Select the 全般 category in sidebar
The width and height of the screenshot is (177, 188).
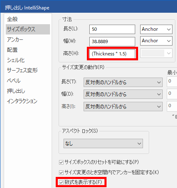click(12, 19)
